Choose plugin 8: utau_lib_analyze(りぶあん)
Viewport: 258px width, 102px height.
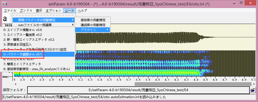(37, 69)
